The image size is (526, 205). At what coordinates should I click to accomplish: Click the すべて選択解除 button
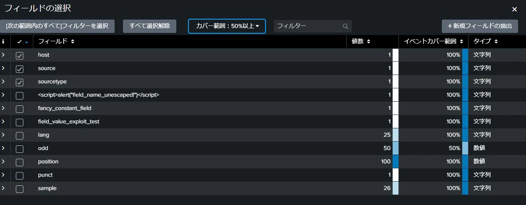pyautogui.click(x=150, y=26)
